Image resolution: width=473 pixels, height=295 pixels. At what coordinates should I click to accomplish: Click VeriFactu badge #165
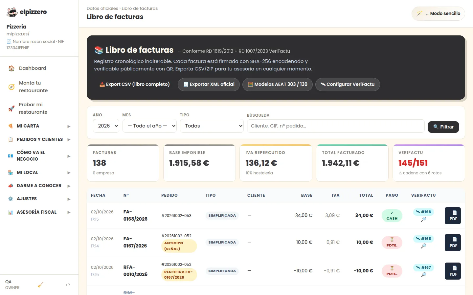423,239
